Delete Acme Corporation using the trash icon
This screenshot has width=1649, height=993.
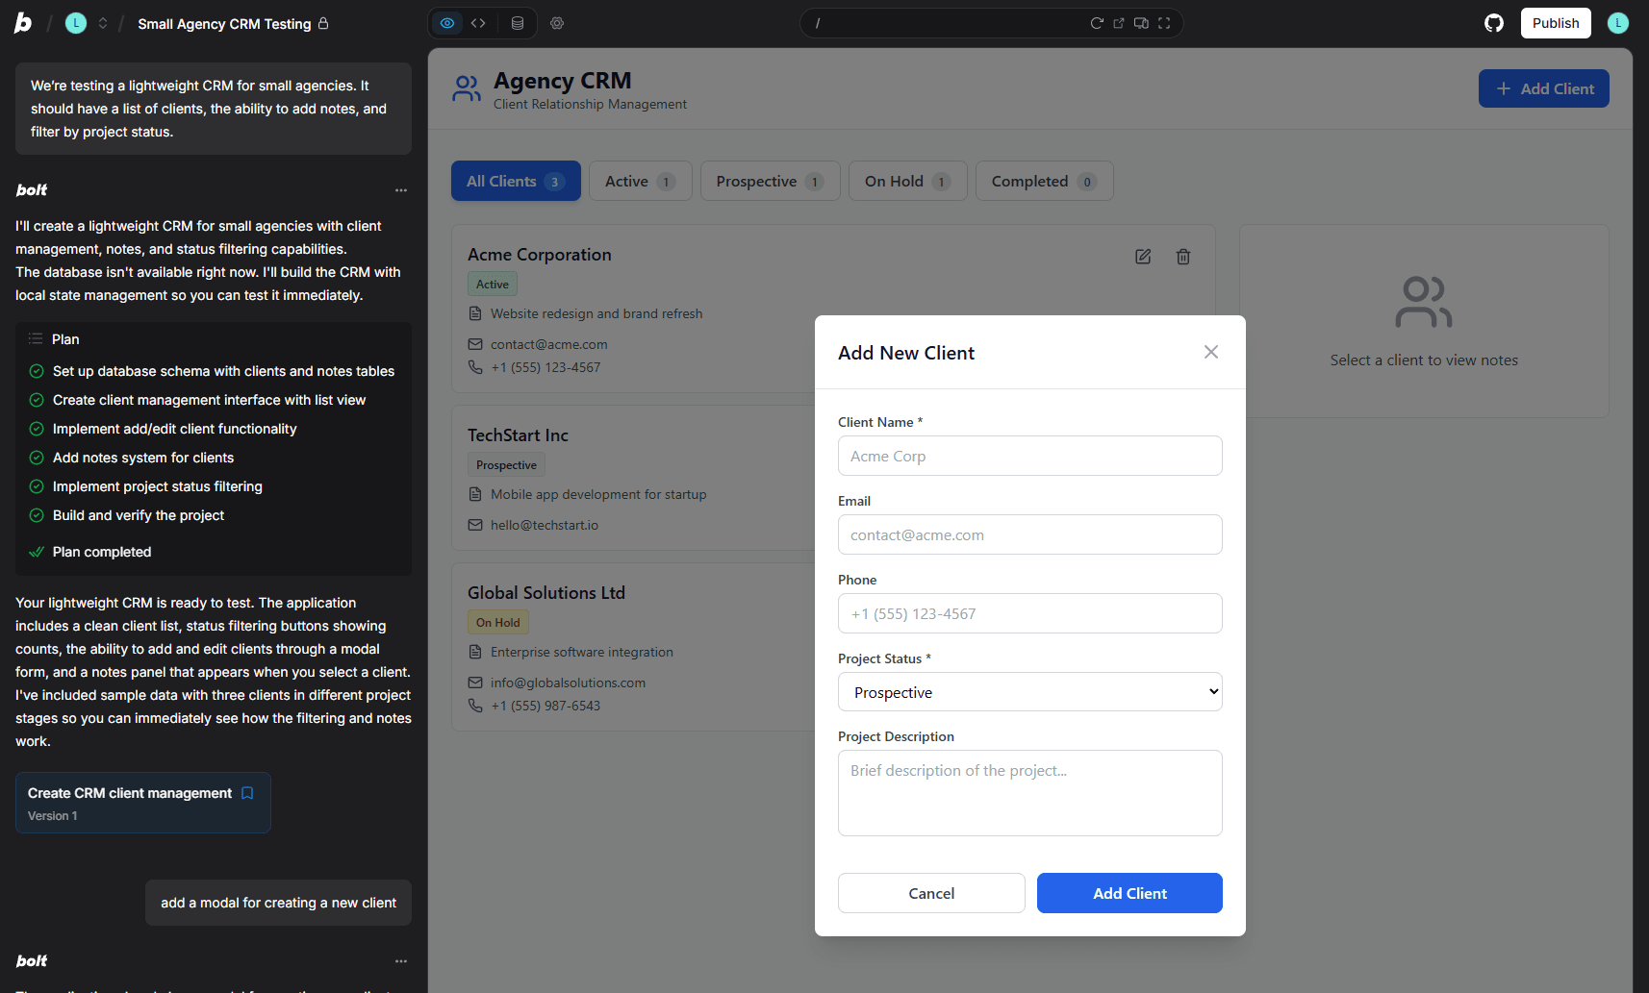1182,257
